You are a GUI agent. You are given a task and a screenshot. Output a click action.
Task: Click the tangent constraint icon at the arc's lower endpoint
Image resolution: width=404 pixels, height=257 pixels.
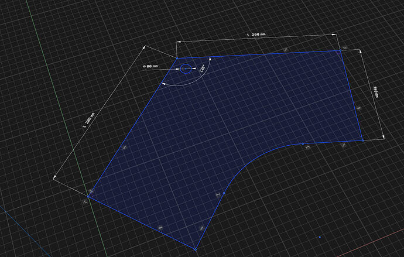[218, 195]
